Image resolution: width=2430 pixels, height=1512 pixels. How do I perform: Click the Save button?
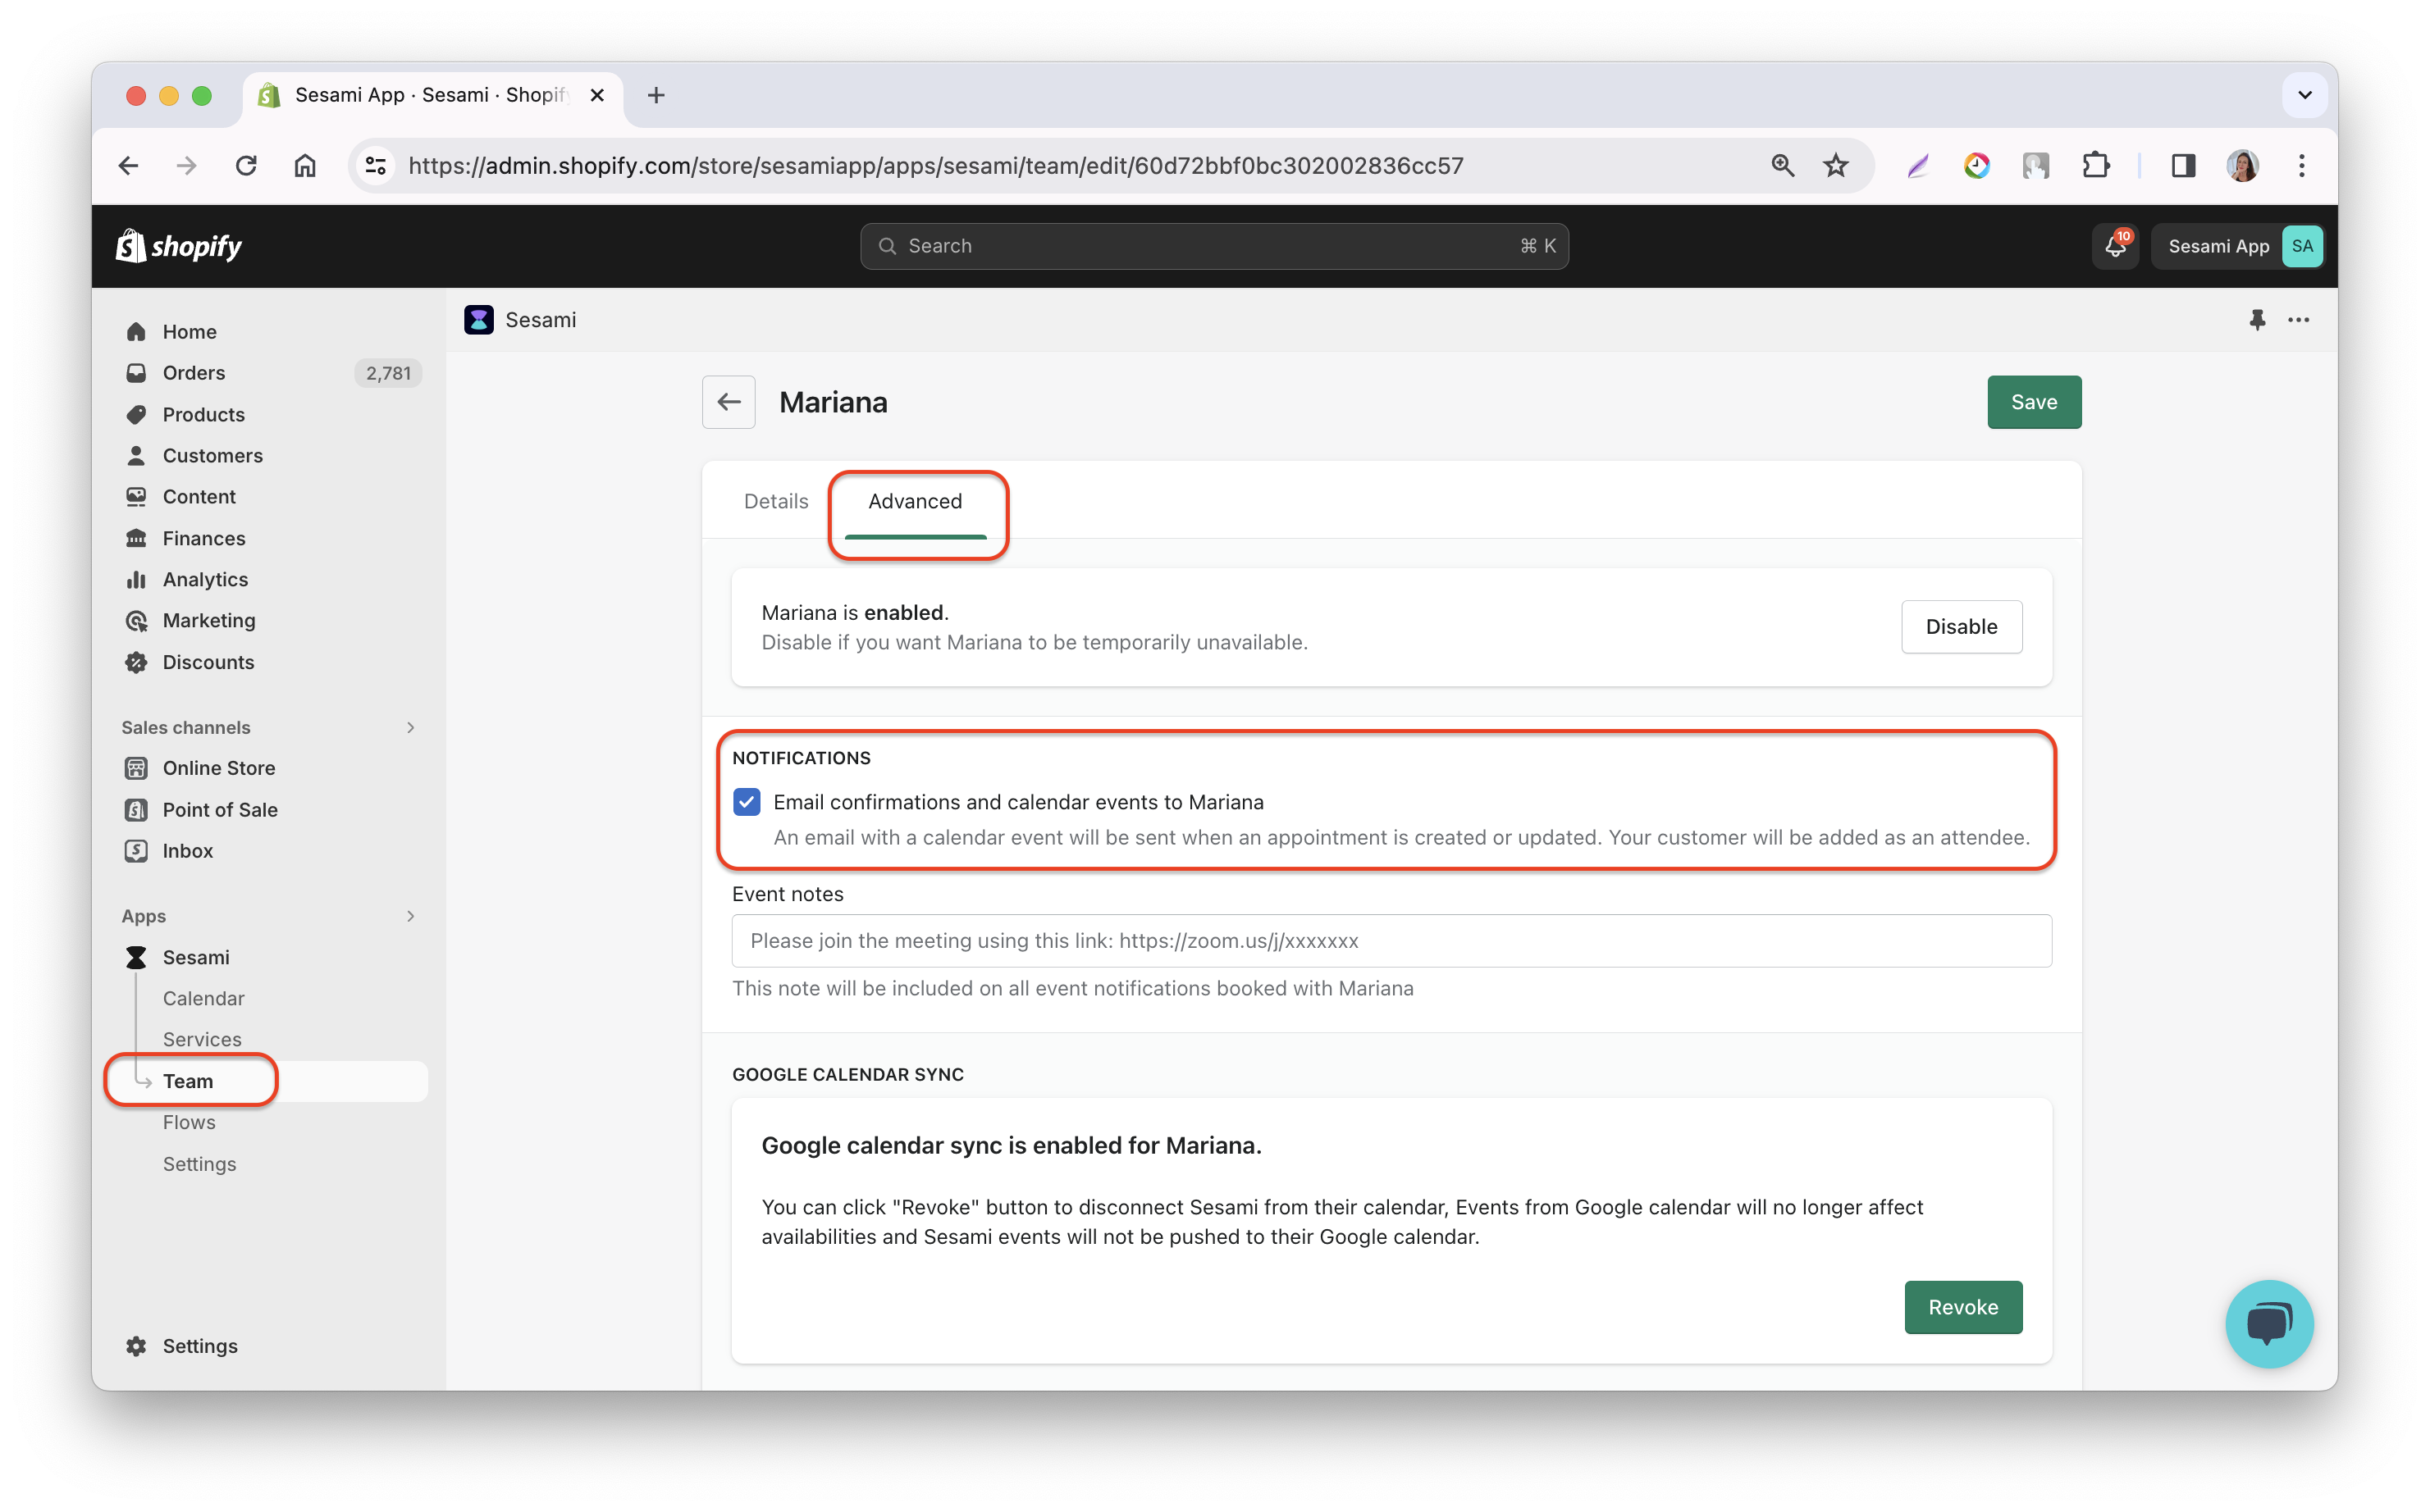pyautogui.click(x=2033, y=402)
